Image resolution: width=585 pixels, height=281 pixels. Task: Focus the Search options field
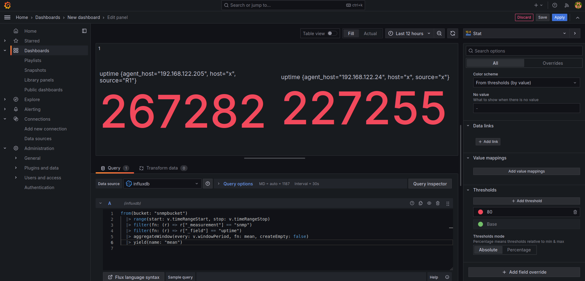[x=524, y=51]
